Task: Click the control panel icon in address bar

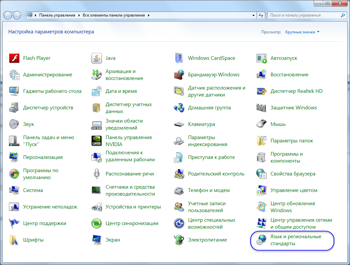Action: pyautogui.click(x=30, y=15)
